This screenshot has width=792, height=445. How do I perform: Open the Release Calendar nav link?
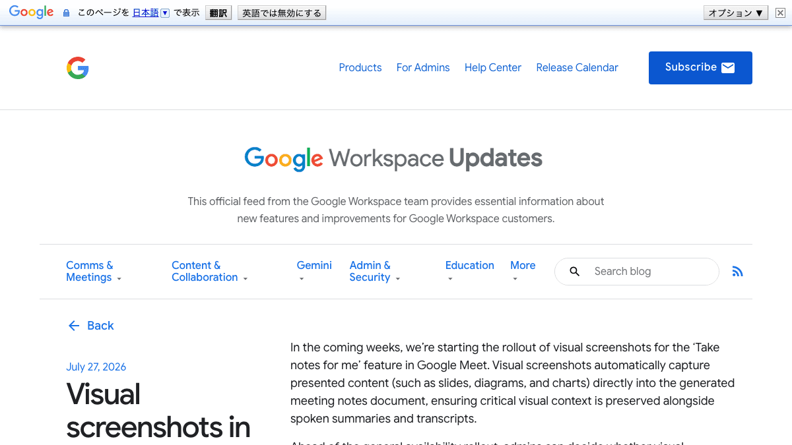(x=577, y=68)
